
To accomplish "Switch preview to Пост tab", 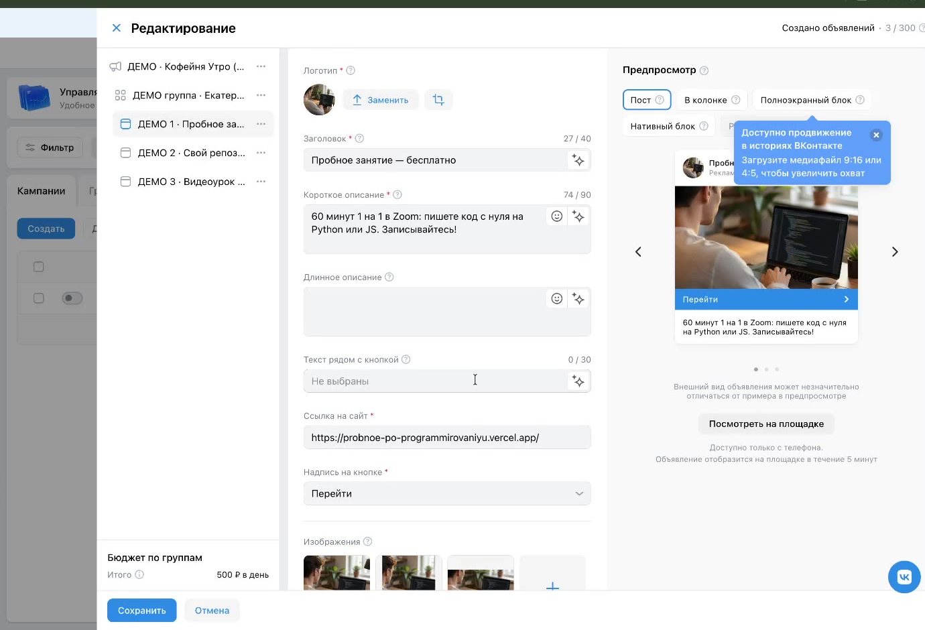I will coord(647,100).
